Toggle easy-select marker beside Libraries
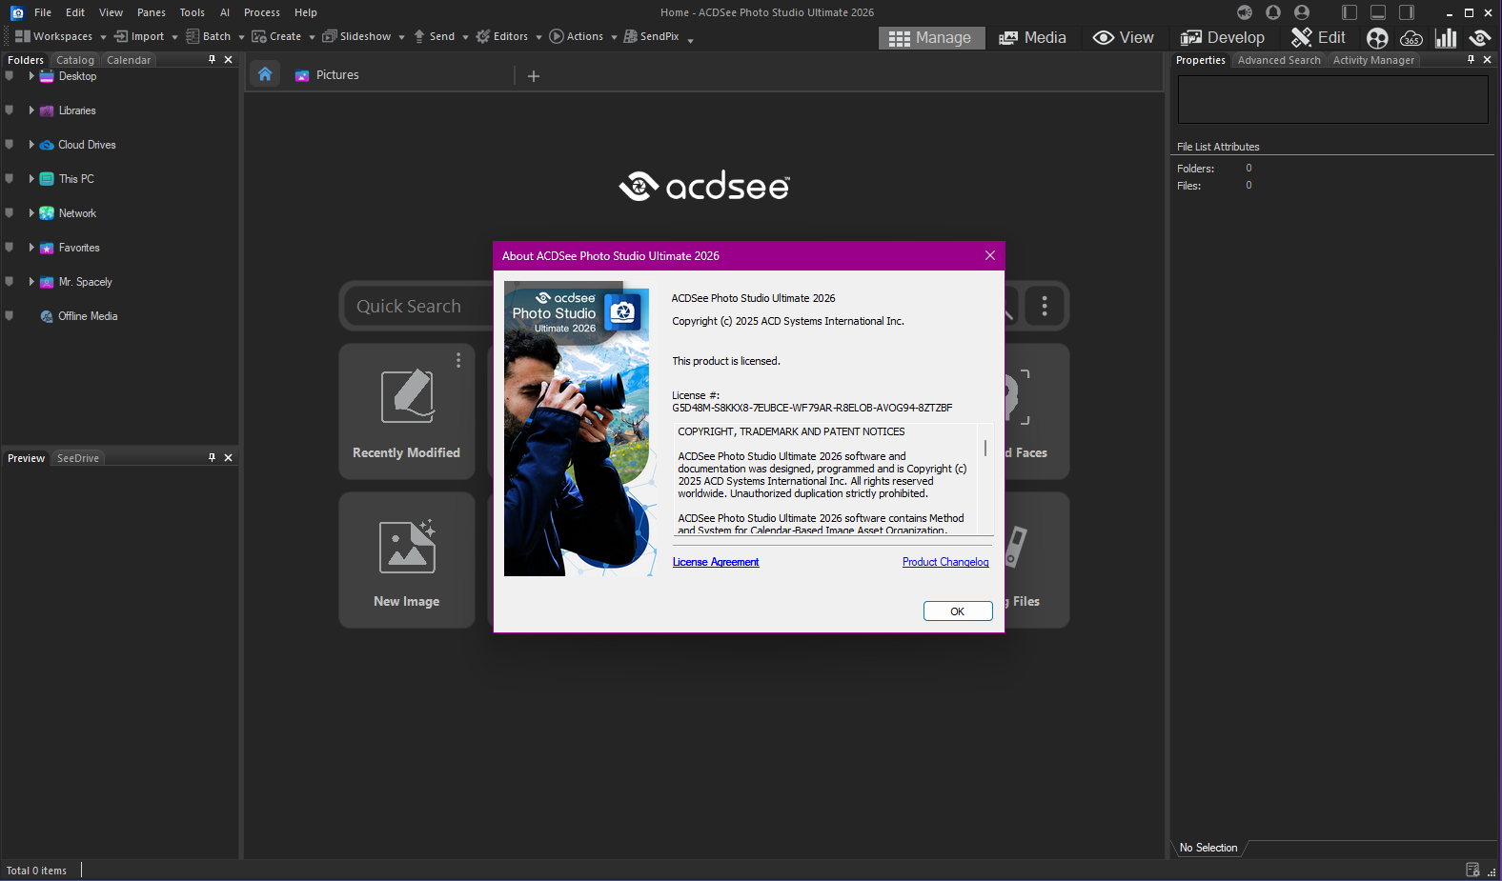Screen dimensions: 1502x881 pos(10,110)
